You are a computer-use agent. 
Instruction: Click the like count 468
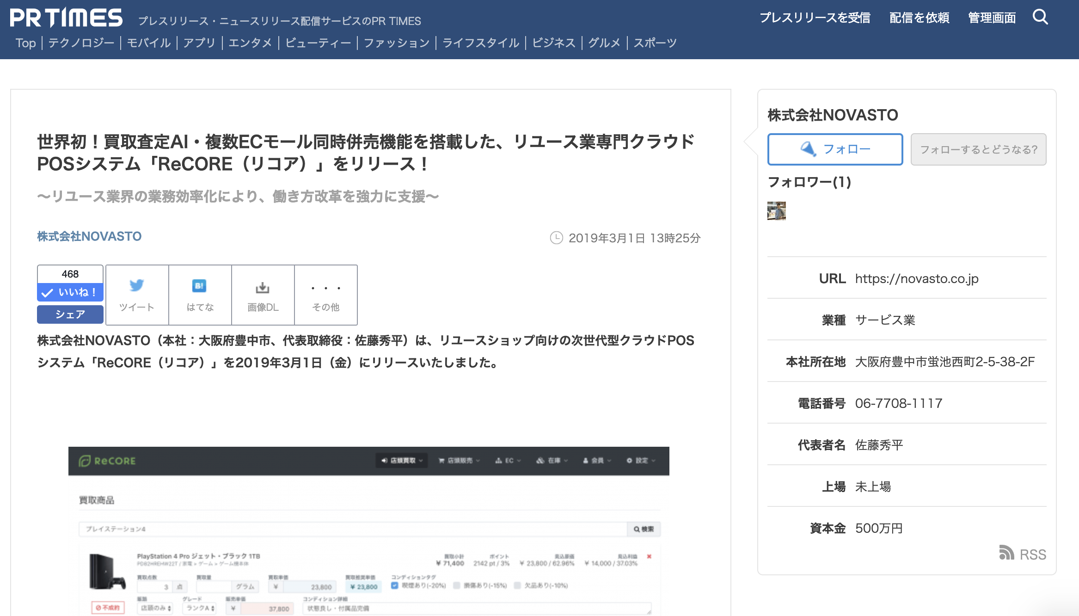pyautogui.click(x=70, y=274)
